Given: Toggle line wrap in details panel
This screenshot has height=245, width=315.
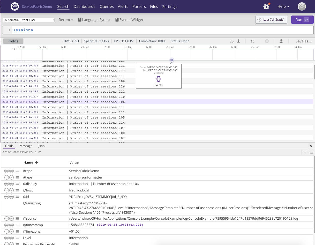Looking at the screenshot, I should pos(311,152).
